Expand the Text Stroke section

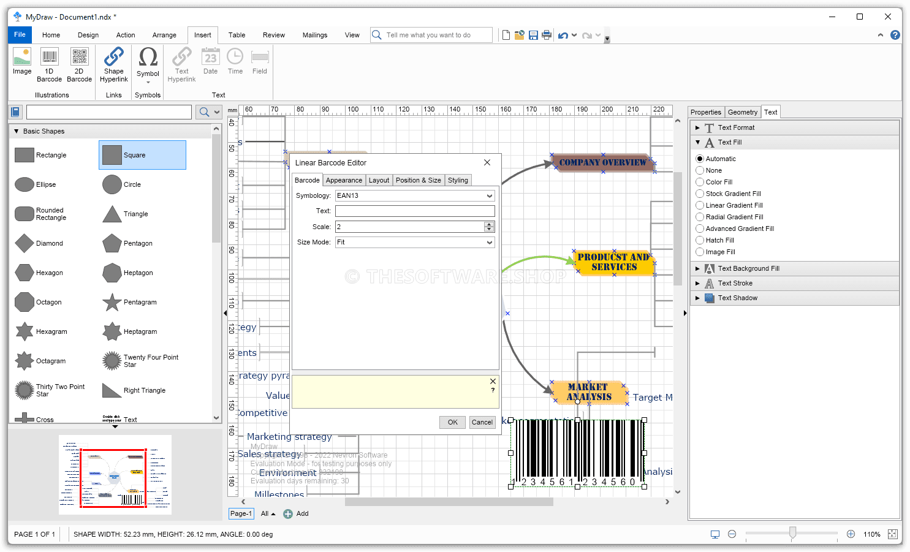[x=697, y=283]
